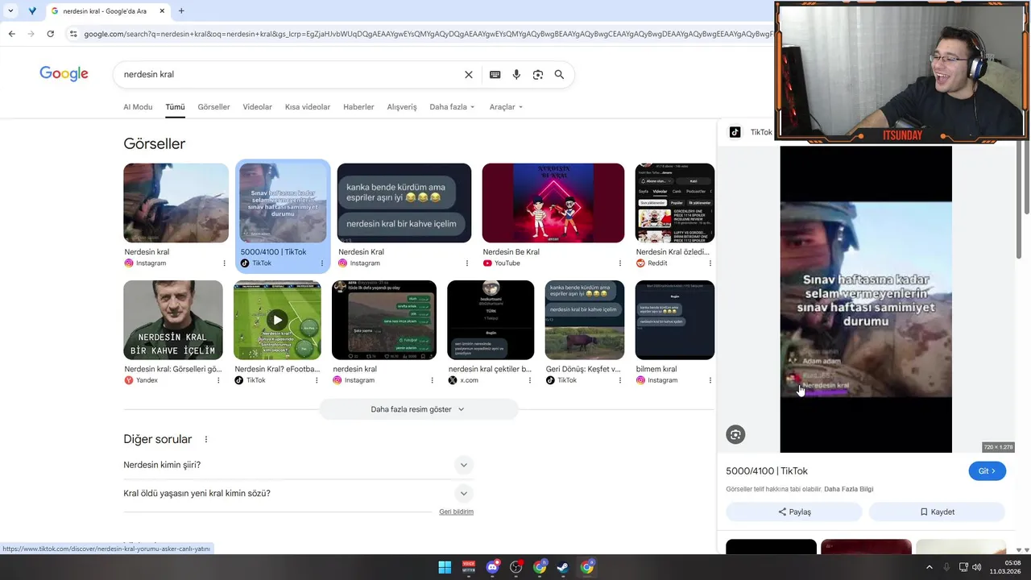Search inside image with lens icon in preview
Viewport: 1031px width, 580px height.
735,435
